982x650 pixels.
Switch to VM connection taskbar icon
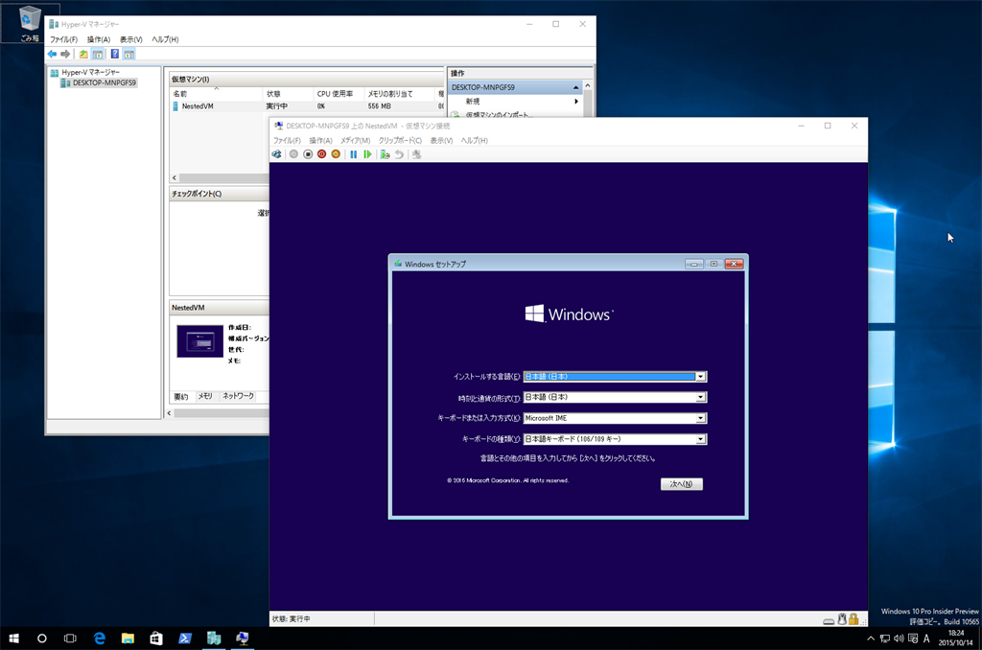[243, 638]
